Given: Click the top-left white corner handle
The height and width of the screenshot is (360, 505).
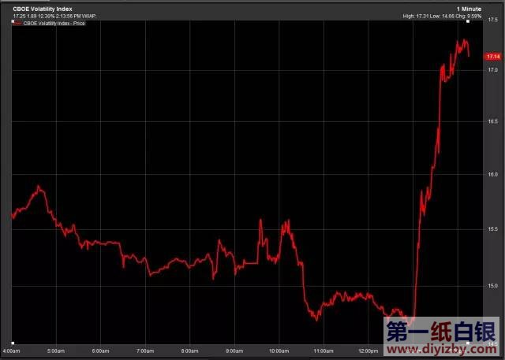Looking at the screenshot, I should click(13, 20).
